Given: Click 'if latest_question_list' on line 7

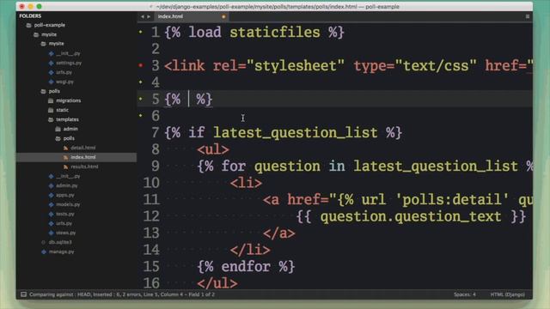Looking at the screenshot, I should pos(283,133).
